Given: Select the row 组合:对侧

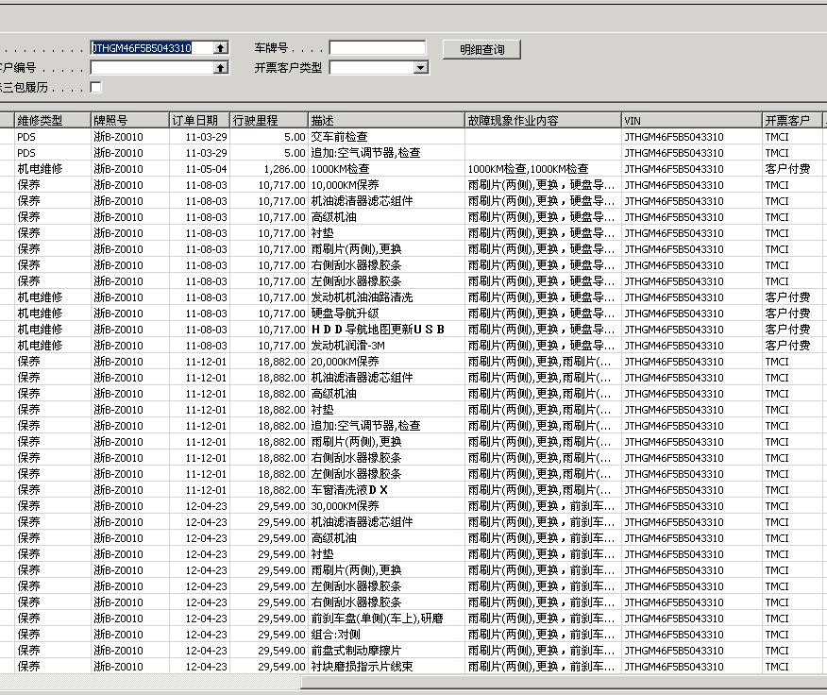Looking at the screenshot, I should click(413, 635).
